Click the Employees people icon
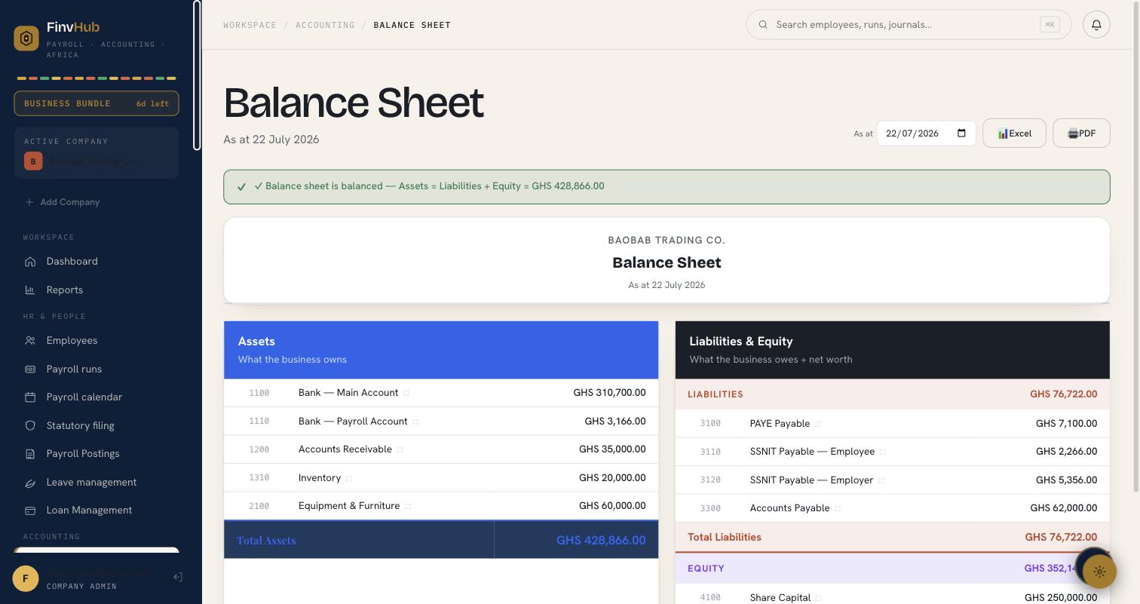 (30, 341)
